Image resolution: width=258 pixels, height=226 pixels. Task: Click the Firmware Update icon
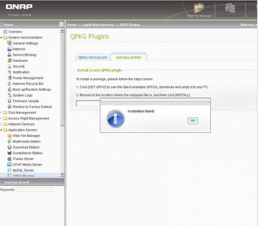coord(9,101)
